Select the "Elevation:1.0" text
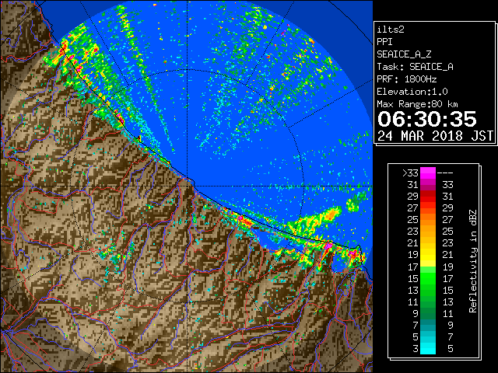 [412, 92]
